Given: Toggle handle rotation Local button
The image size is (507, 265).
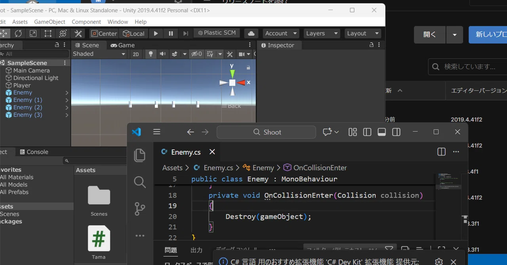Looking at the screenshot, I should pos(133,34).
